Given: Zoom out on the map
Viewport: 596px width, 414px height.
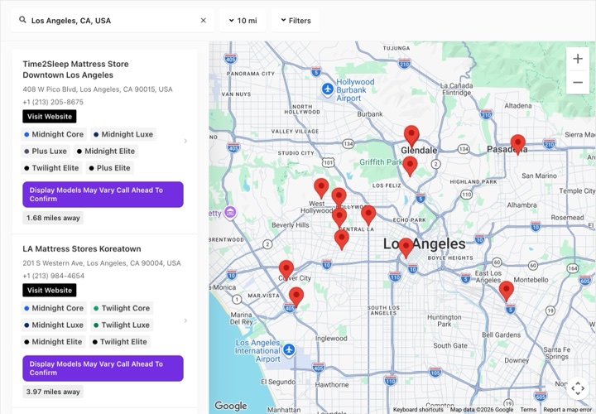Looking at the screenshot, I should [x=578, y=82].
